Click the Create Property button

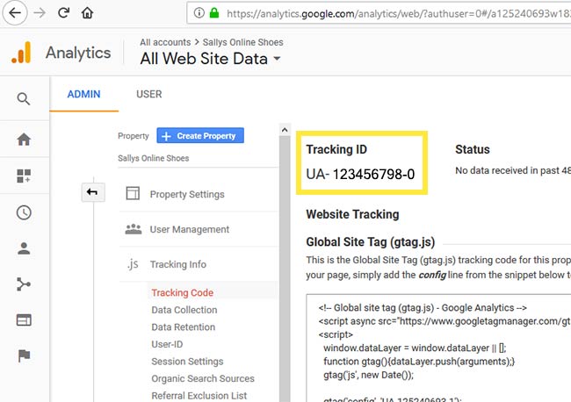tap(200, 136)
